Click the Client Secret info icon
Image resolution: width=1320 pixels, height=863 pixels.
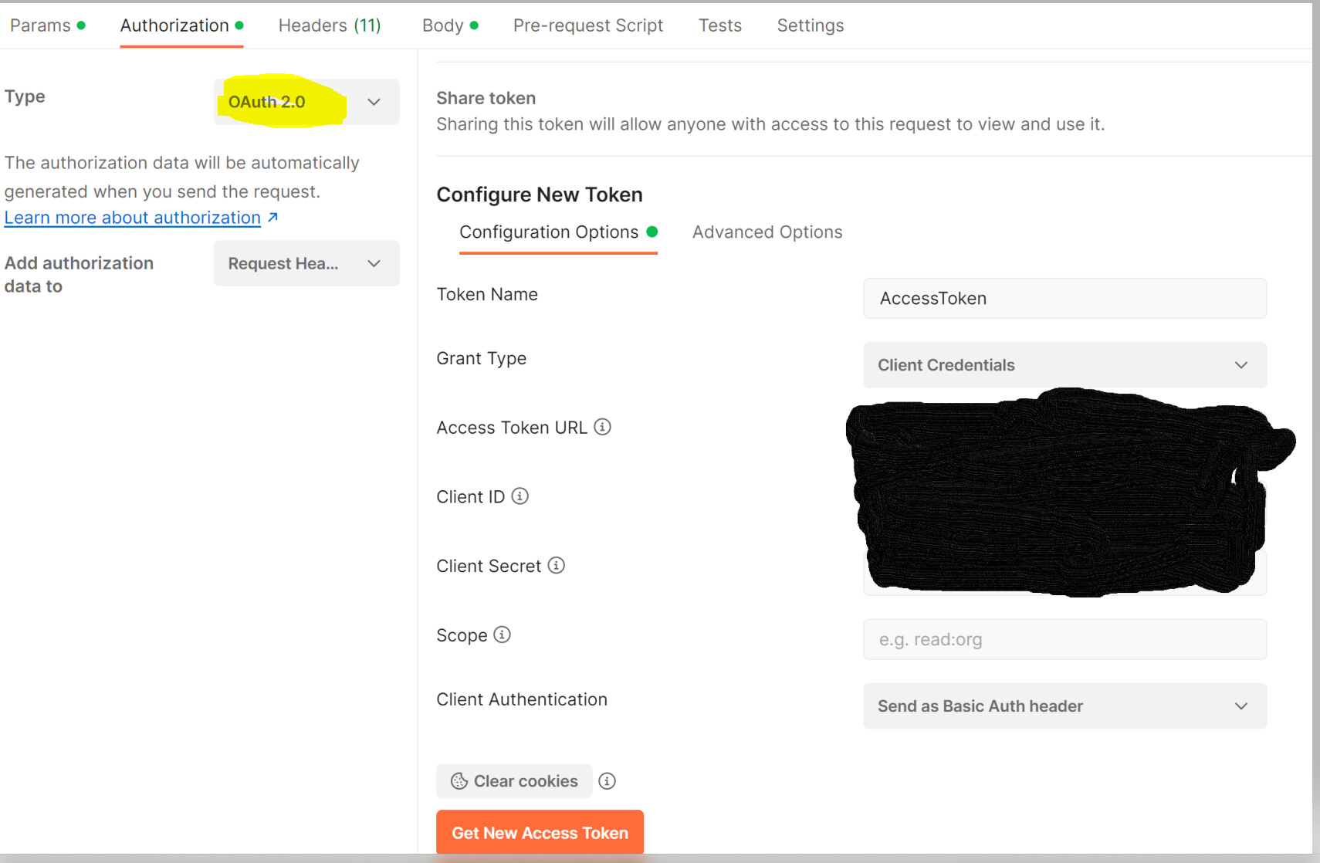click(557, 565)
